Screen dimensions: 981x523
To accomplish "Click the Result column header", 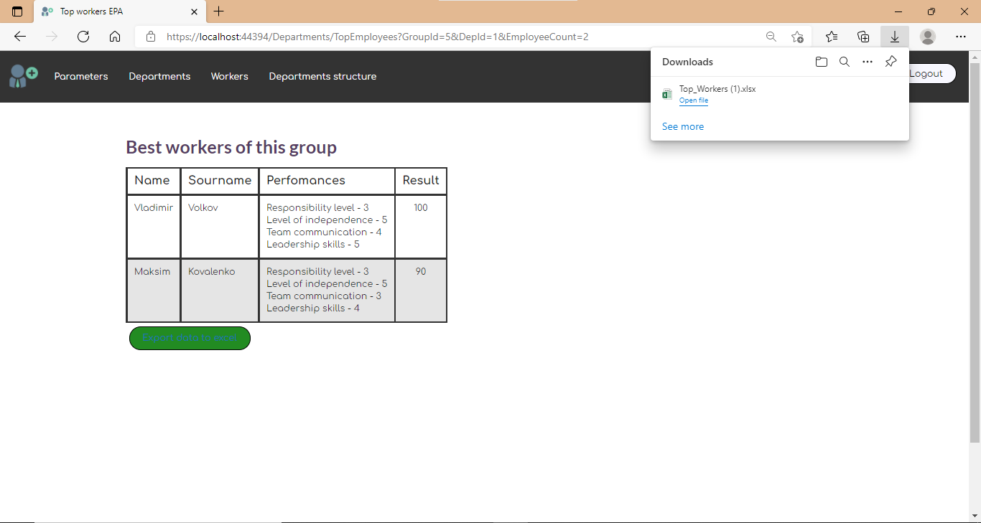I will click(421, 181).
